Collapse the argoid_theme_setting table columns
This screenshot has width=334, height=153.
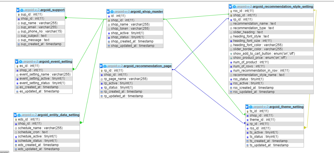click(x=247, y=107)
